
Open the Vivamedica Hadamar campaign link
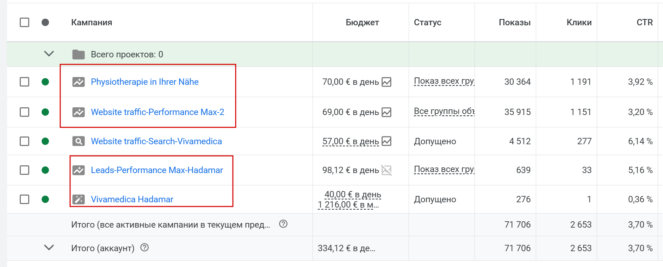[132, 199]
